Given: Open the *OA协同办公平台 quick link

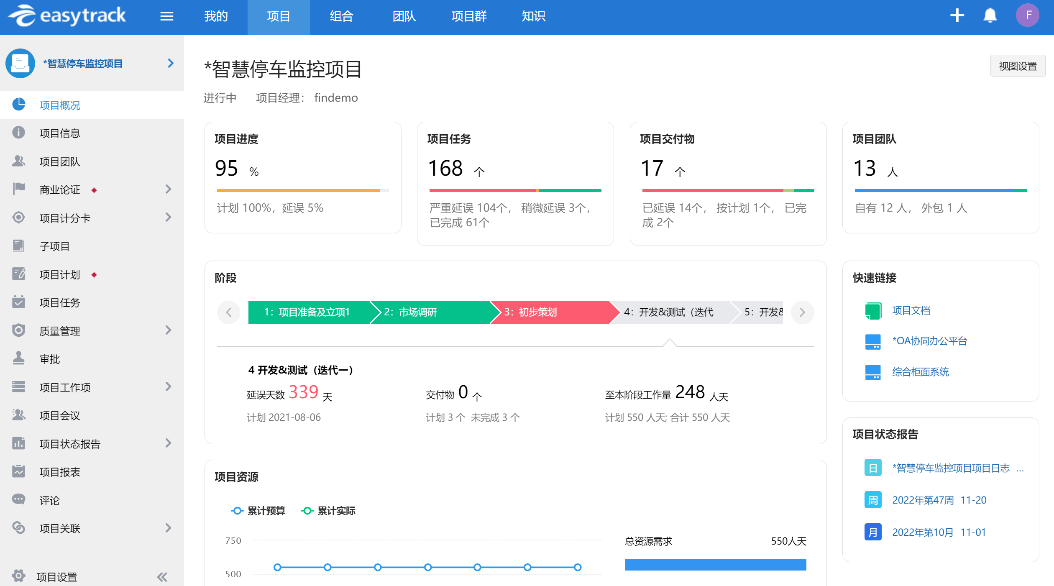Looking at the screenshot, I should [x=929, y=341].
